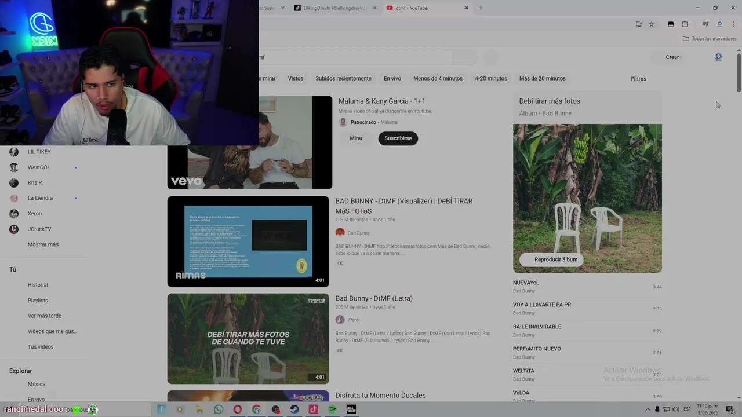Open a new browser tab
742x417 pixels.
pyautogui.click(x=481, y=8)
